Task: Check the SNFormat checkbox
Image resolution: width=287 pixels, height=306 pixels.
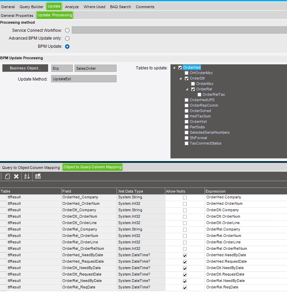Action: click(x=187, y=138)
